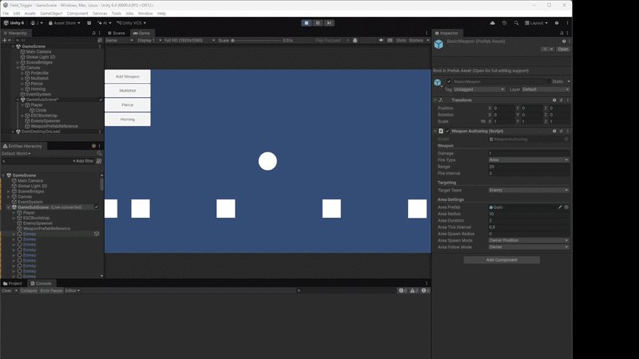Toggle Stats overlay in Game view
639x359 pixels.
click(401, 41)
